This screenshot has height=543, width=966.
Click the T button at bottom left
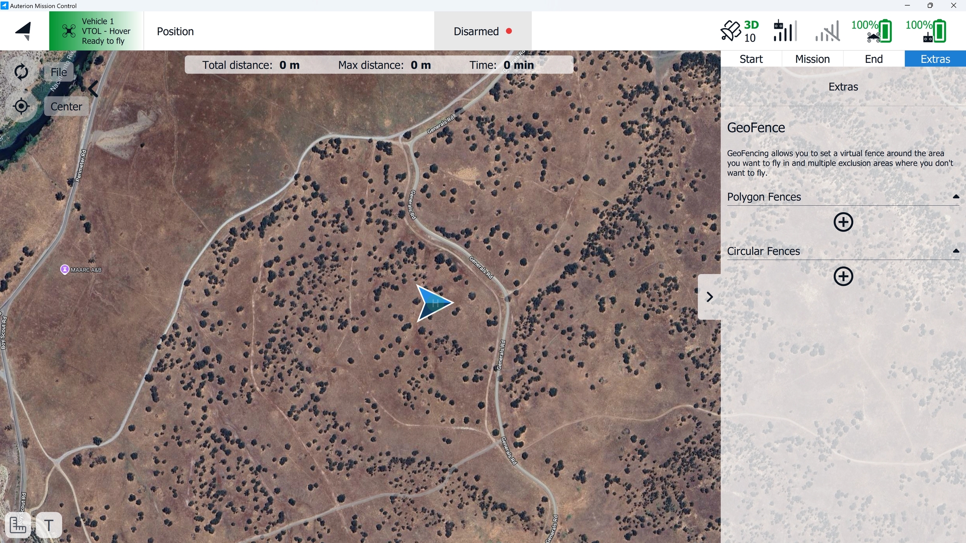click(x=49, y=525)
